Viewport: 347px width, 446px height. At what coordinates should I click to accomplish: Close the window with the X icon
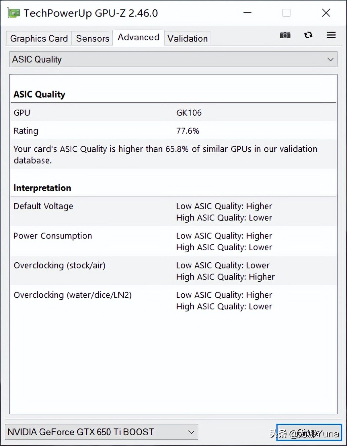(x=326, y=13)
